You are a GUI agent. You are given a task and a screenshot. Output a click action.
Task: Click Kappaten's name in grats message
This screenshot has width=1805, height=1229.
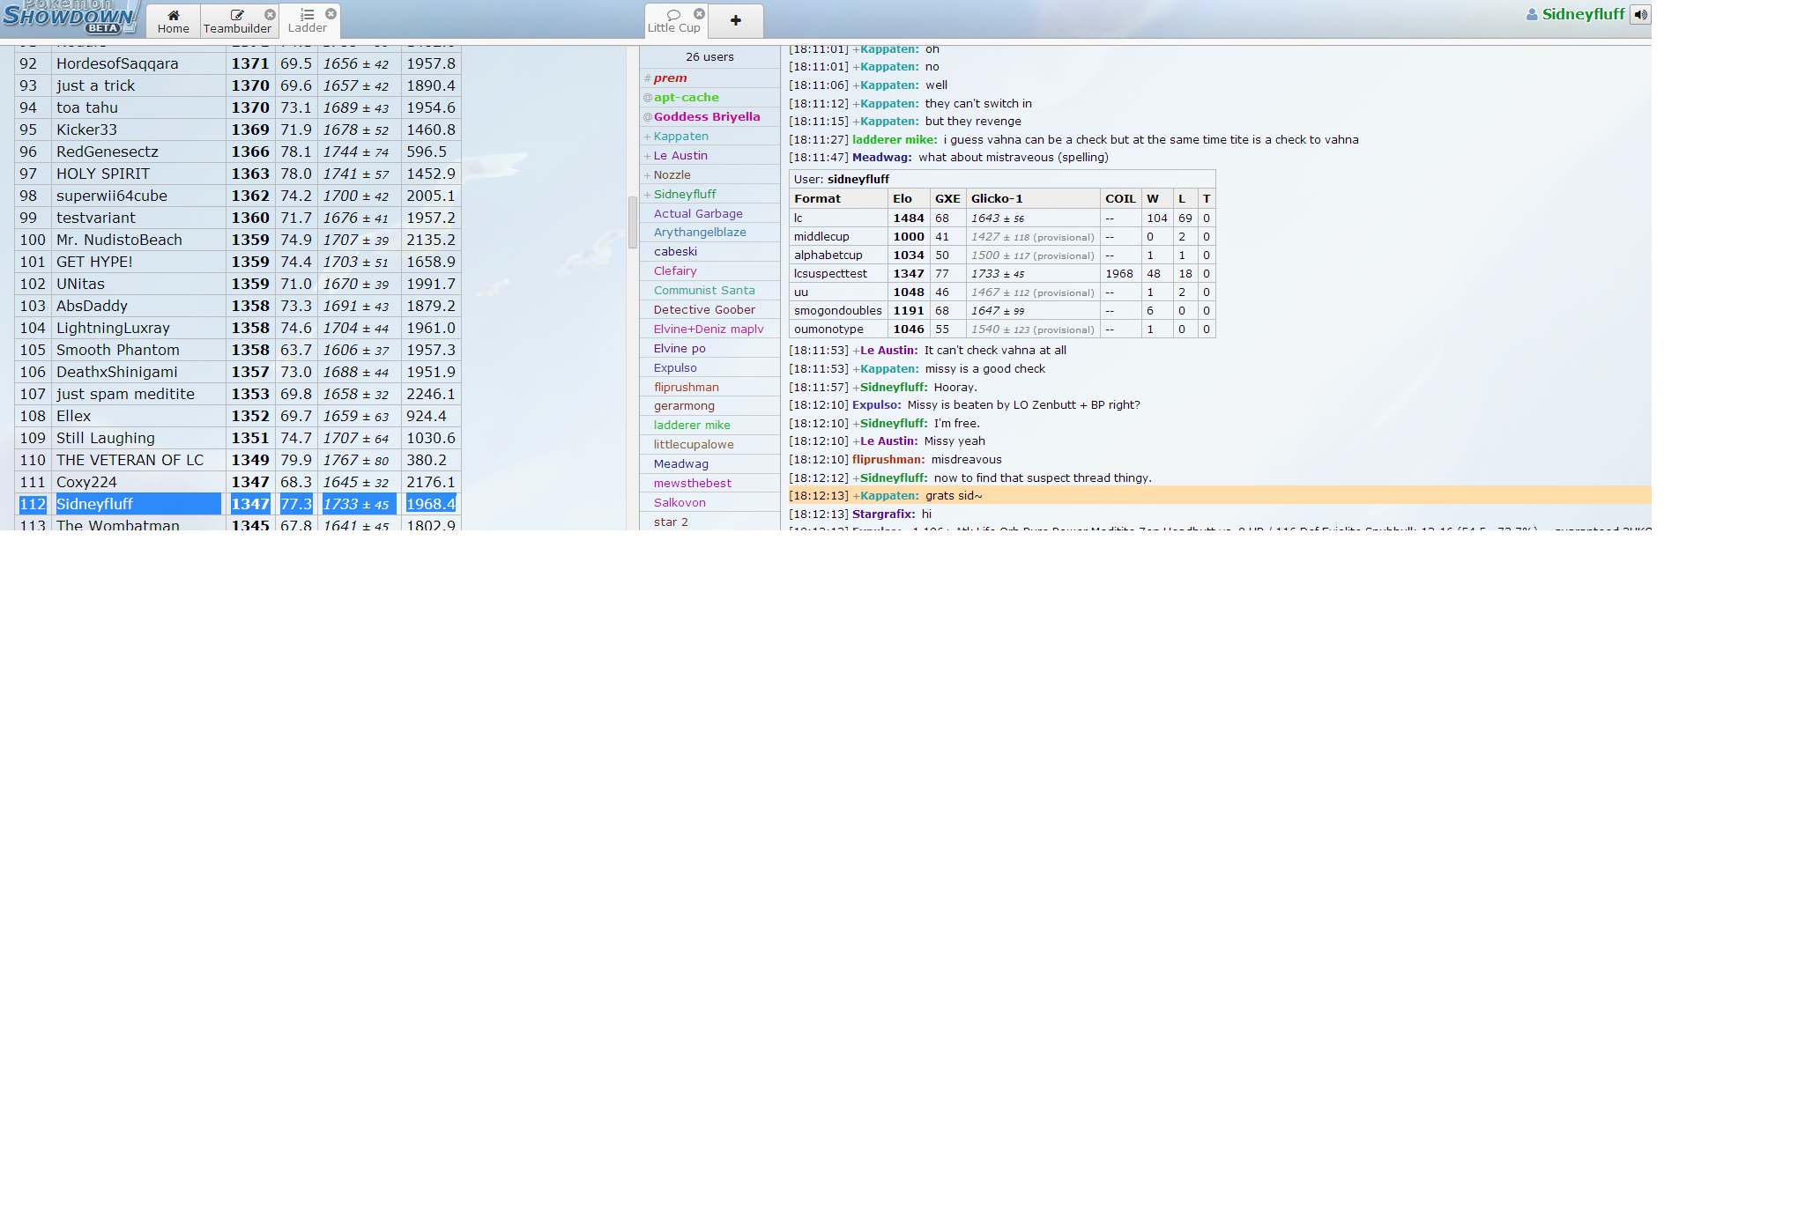click(x=888, y=496)
